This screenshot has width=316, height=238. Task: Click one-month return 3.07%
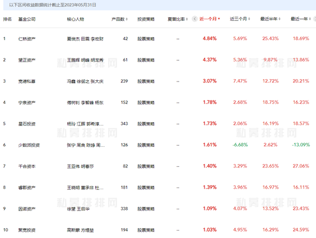[x=210, y=81]
